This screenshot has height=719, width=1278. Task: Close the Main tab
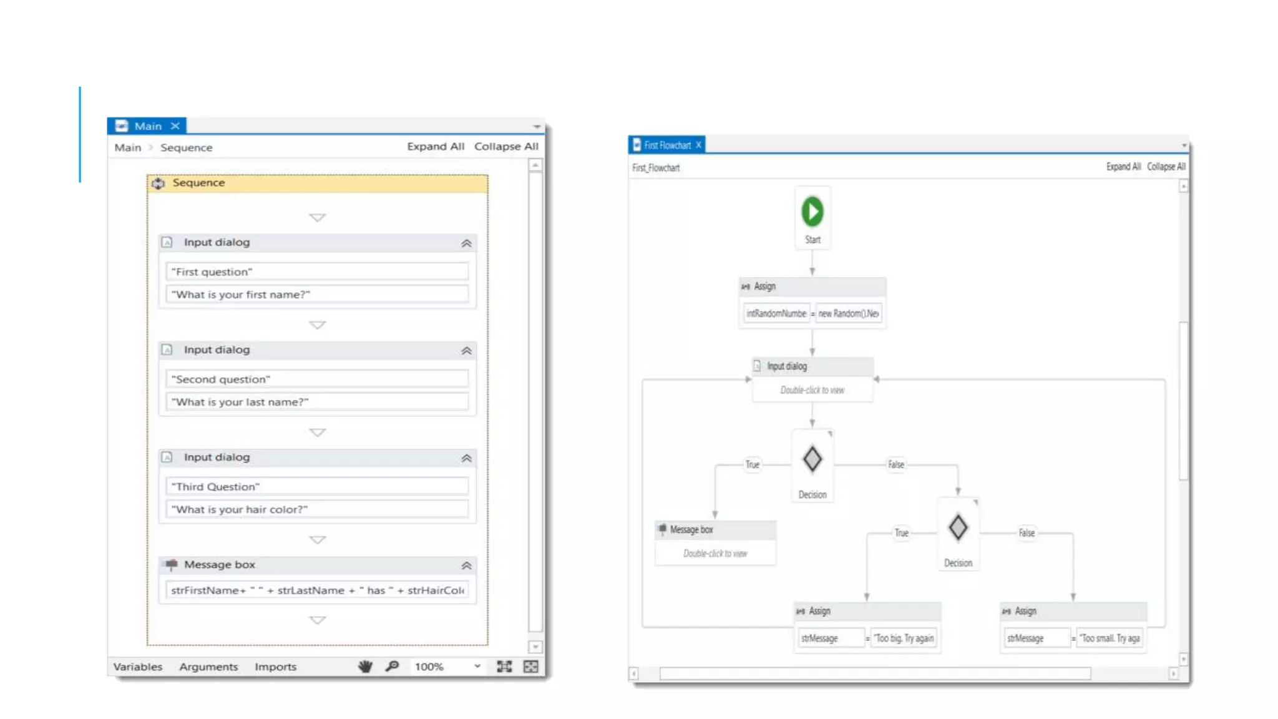[x=175, y=126]
